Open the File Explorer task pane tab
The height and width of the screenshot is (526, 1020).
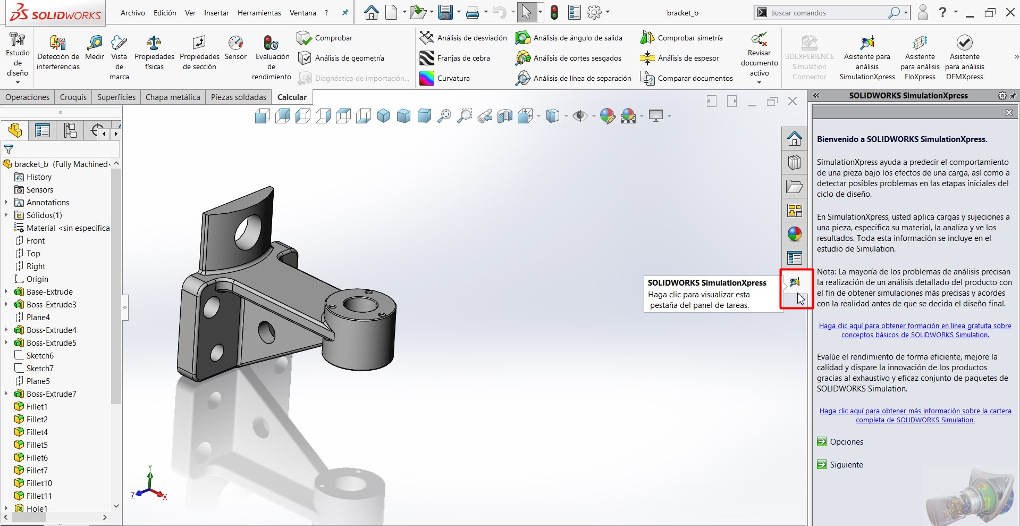tap(795, 187)
